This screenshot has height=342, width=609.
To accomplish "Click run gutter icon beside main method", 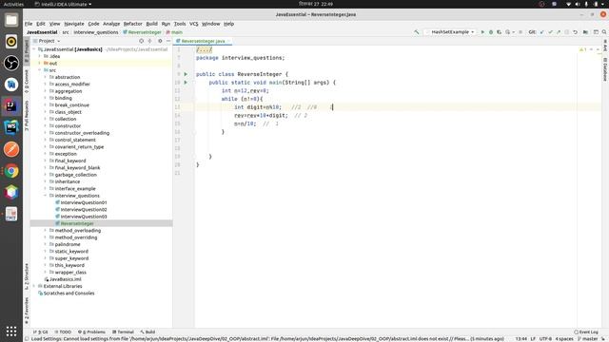I will pos(186,83).
